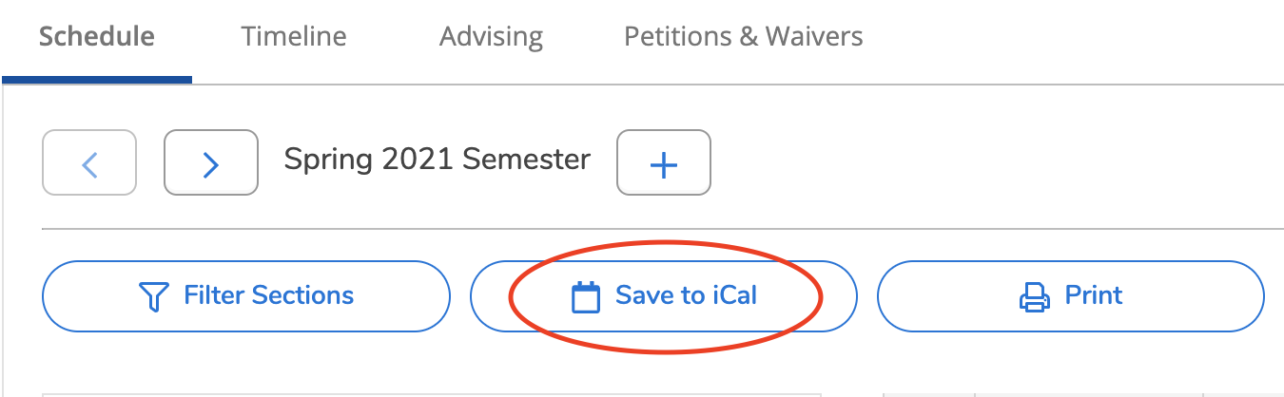
Task: Add a new semester to the schedule
Action: [x=663, y=163]
